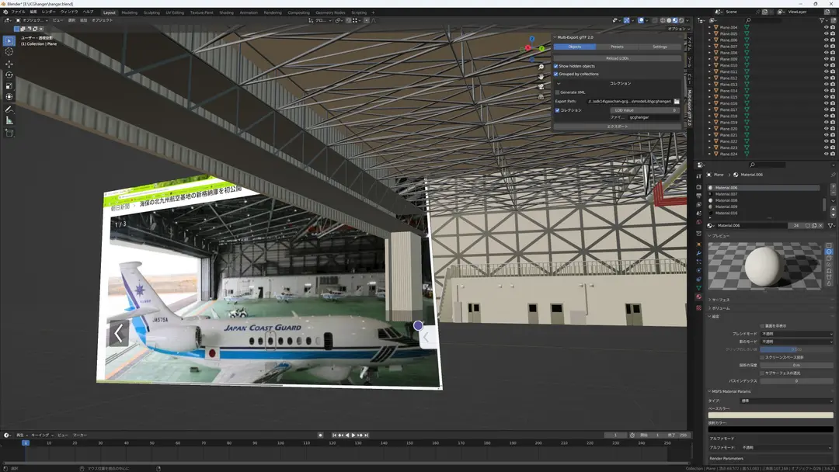Select the Select Box tool

point(9,40)
